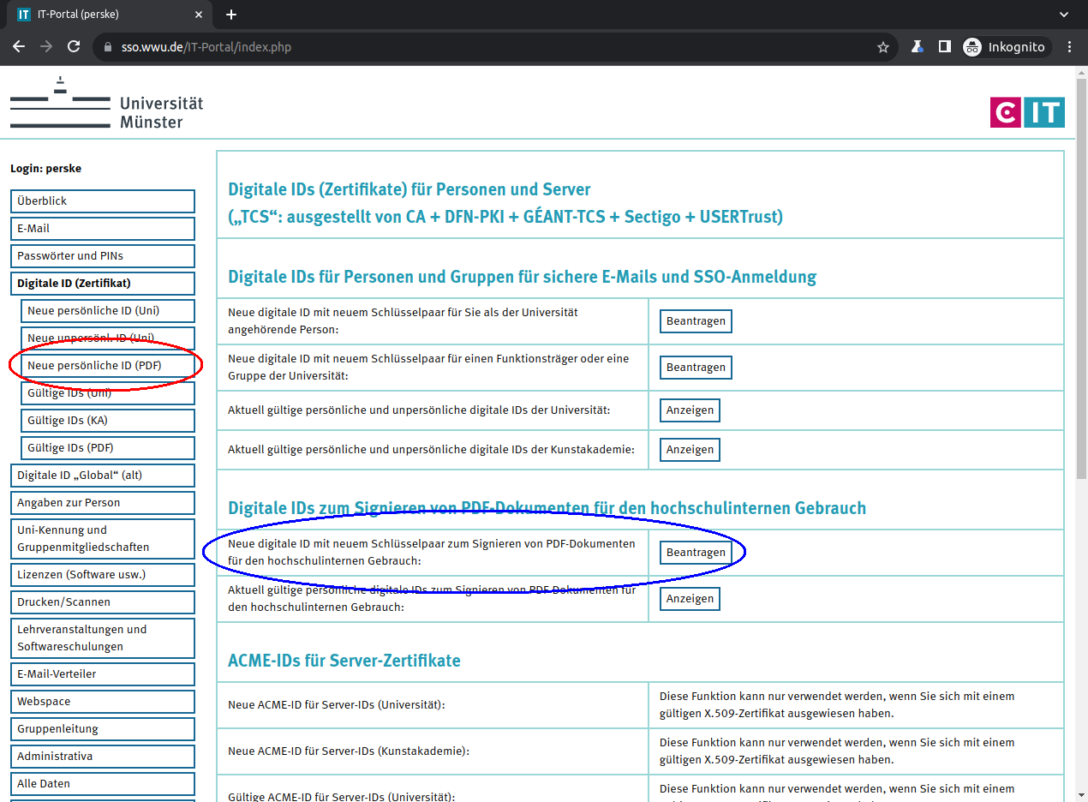1088x802 pixels.
Task: Click the CIT logo at top right
Action: (1027, 112)
